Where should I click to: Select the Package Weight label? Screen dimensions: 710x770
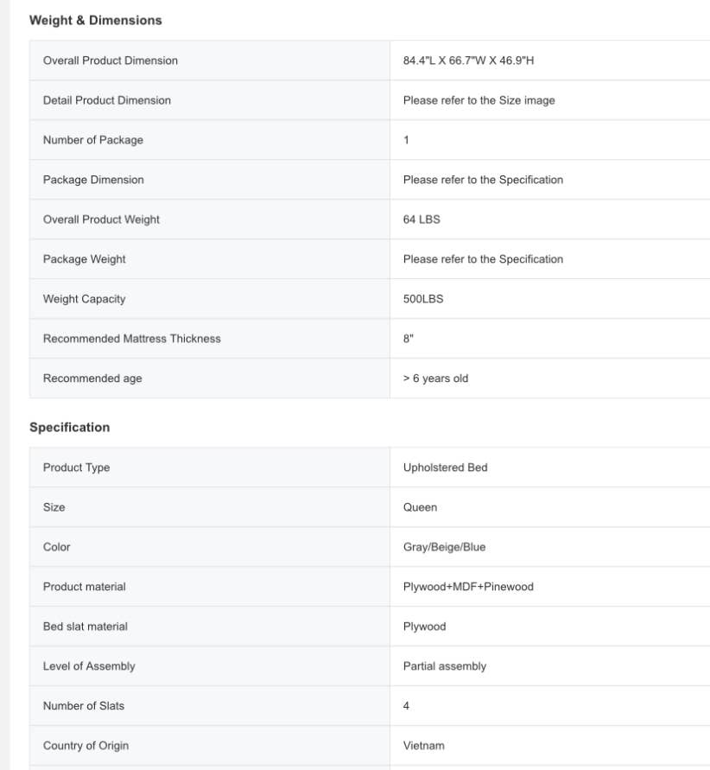[x=85, y=259]
